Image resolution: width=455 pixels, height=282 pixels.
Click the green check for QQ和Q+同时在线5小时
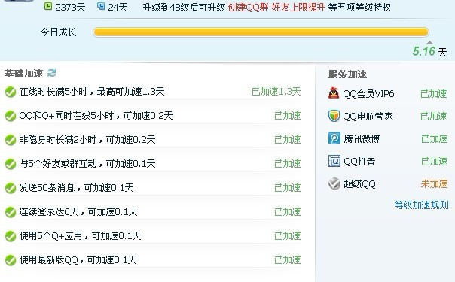11,116
